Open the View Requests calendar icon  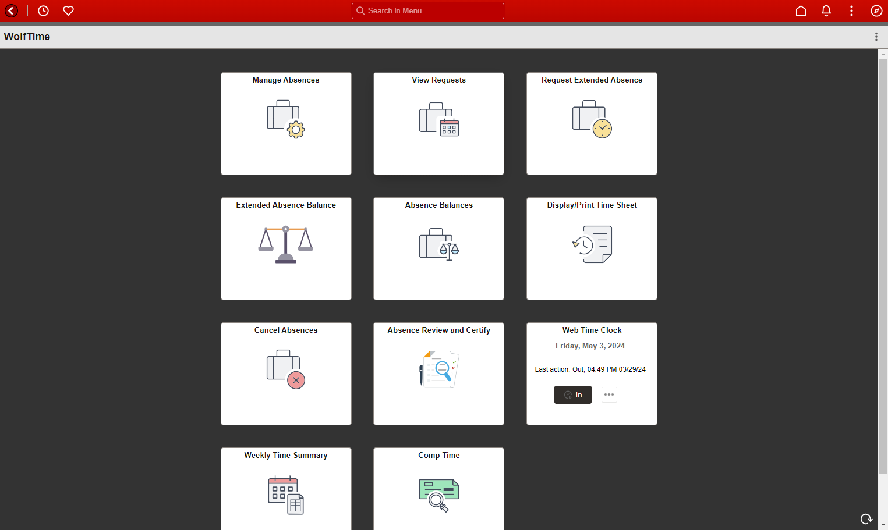click(439, 119)
